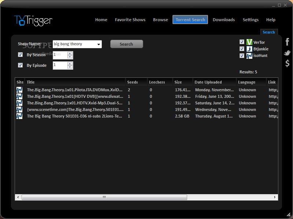
Task: Open the Favorite Shows tab
Action: coord(130,20)
